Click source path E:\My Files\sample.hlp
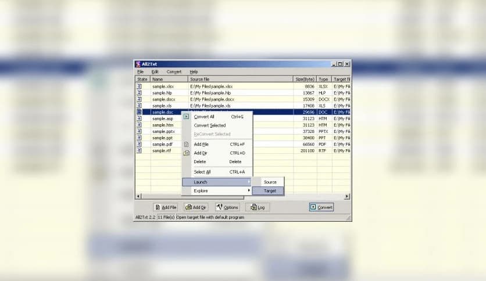 tap(210, 93)
